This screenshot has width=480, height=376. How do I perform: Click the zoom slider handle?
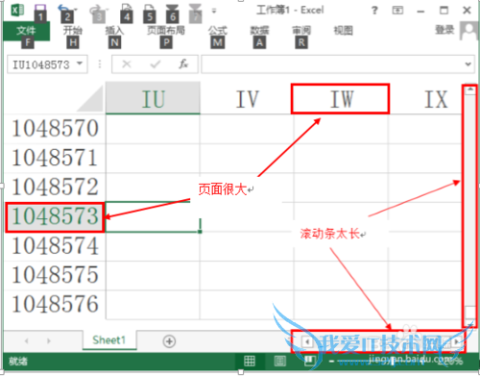pos(393,362)
